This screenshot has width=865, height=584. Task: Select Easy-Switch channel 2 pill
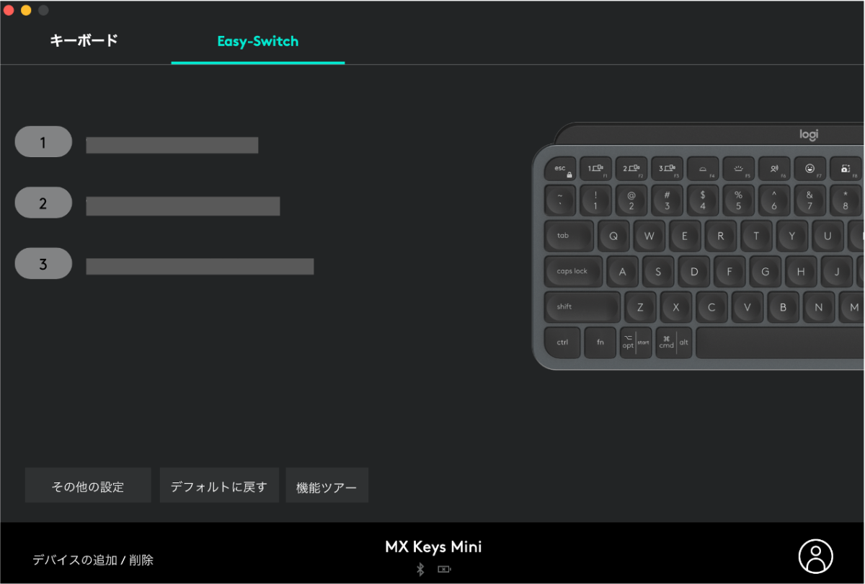tap(43, 203)
